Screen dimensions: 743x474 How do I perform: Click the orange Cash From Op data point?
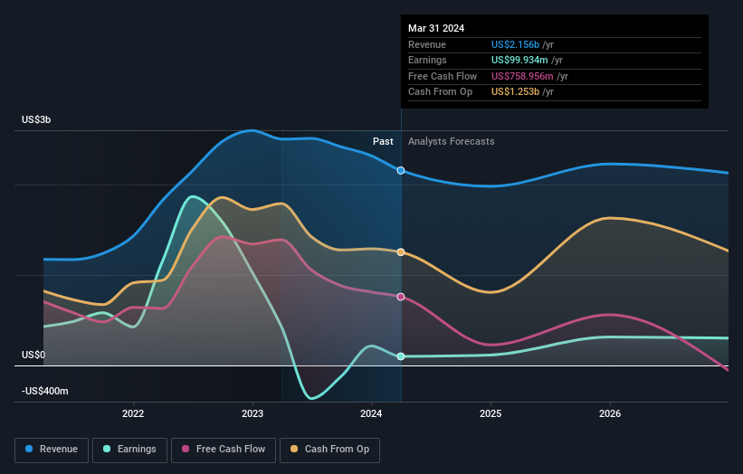401,251
